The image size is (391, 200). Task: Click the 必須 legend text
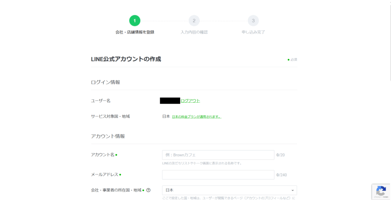point(294,60)
